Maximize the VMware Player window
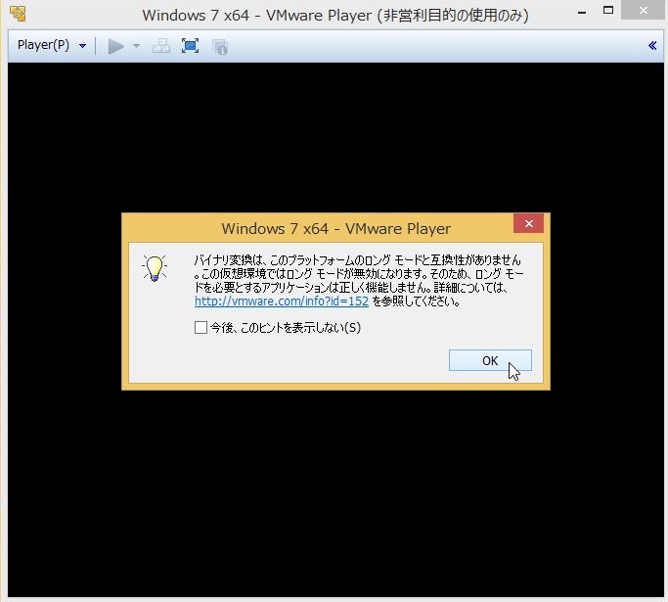Screen dimensions: 668x602 tap(608, 10)
